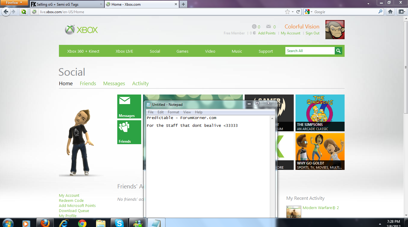Open Notepad View menu
Screen dimensions: 408x227
point(187,112)
